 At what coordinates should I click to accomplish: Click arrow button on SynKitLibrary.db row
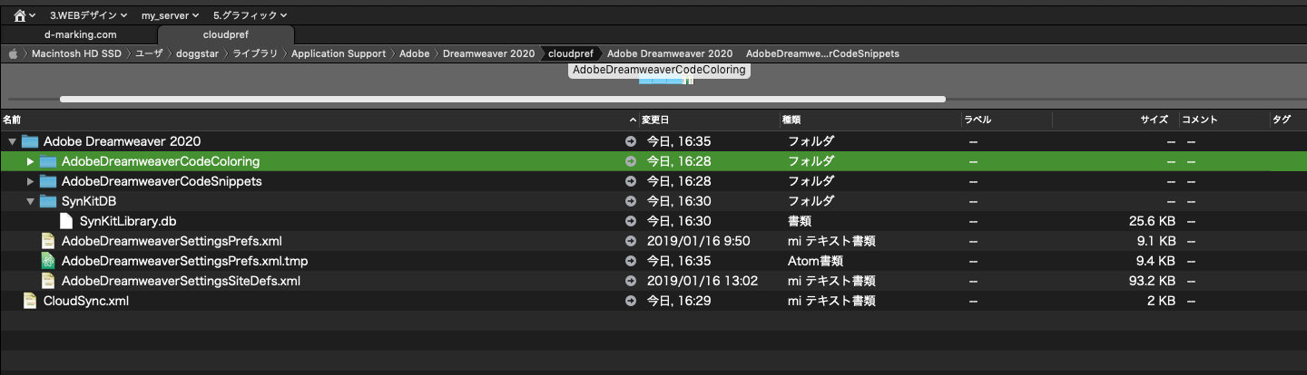click(631, 221)
